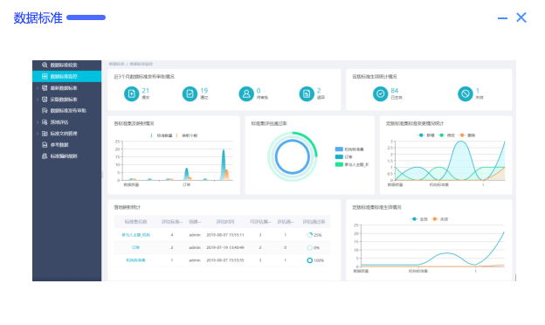Viewport: 545px width, 325px height.
Task: Click the invalid standards ban icon showing 1
Action: (x=465, y=93)
